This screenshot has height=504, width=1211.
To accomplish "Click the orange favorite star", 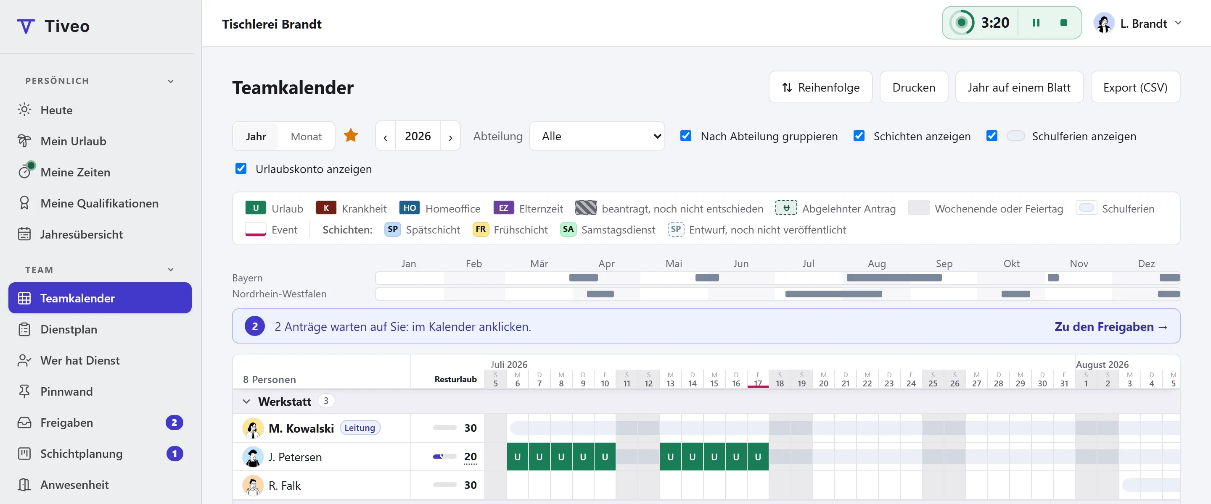I will [351, 136].
